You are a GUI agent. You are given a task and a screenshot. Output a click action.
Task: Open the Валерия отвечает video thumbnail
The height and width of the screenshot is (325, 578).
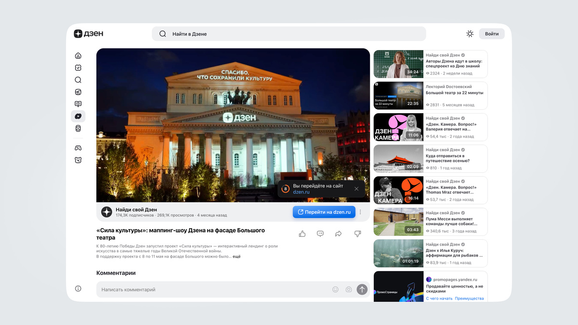398,127
